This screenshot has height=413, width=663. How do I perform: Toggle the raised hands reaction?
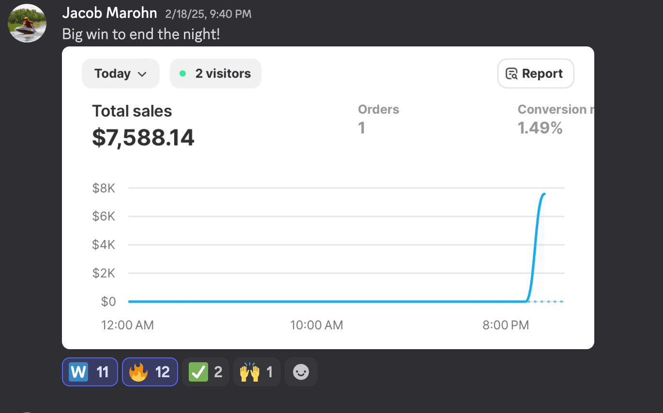click(256, 372)
